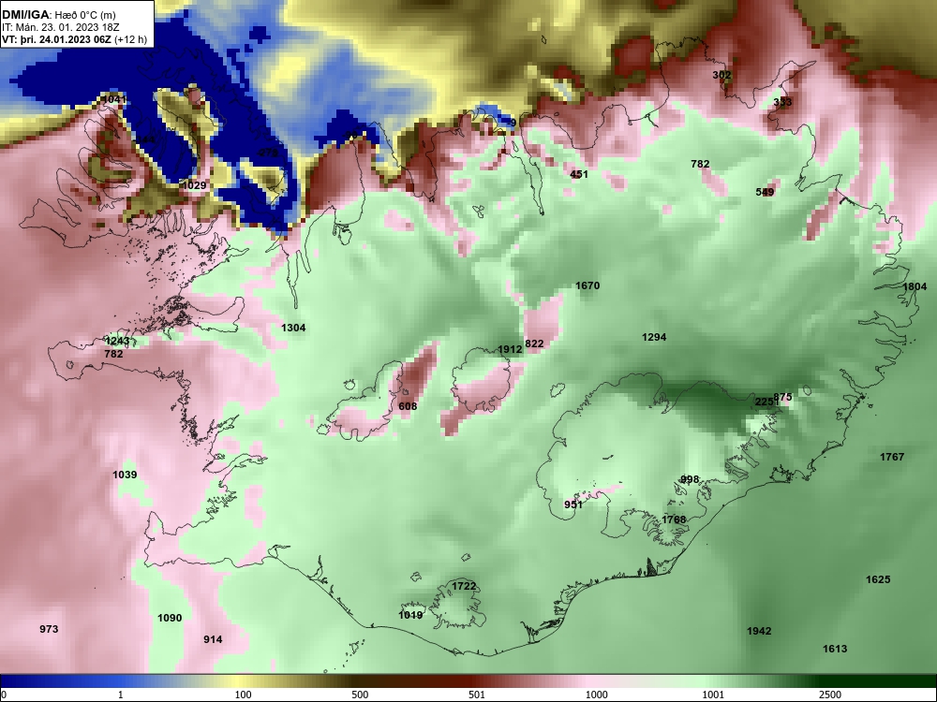Click the map value 1029
Image resolution: width=937 pixels, height=702 pixels.
coord(194,185)
